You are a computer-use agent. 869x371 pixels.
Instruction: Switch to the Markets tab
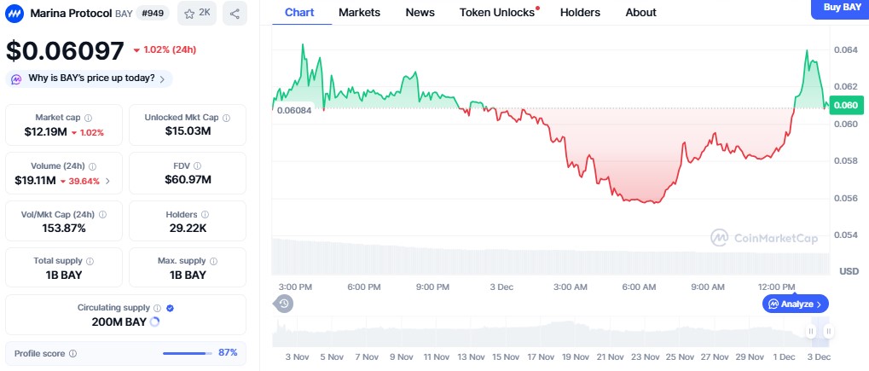tap(359, 12)
